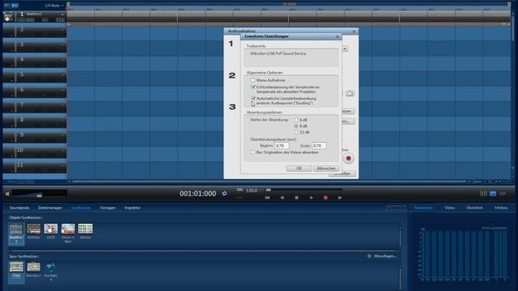Switch to the Synthesizer tab
This screenshot has width=518, height=291.
pyautogui.click(x=81, y=208)
